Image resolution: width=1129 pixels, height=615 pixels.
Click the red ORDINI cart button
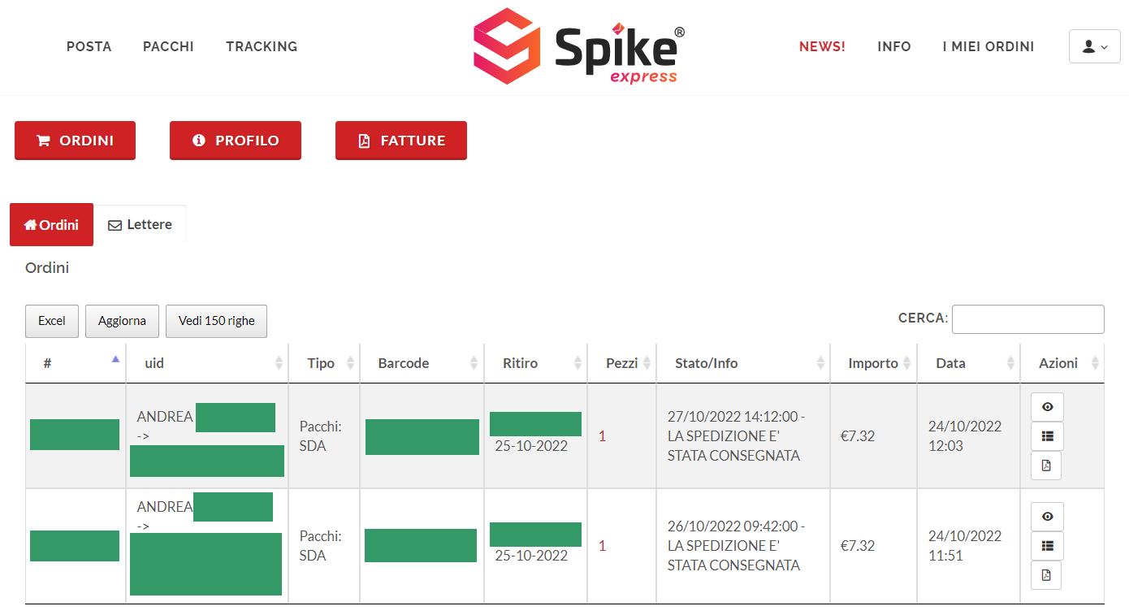[75, 141]
